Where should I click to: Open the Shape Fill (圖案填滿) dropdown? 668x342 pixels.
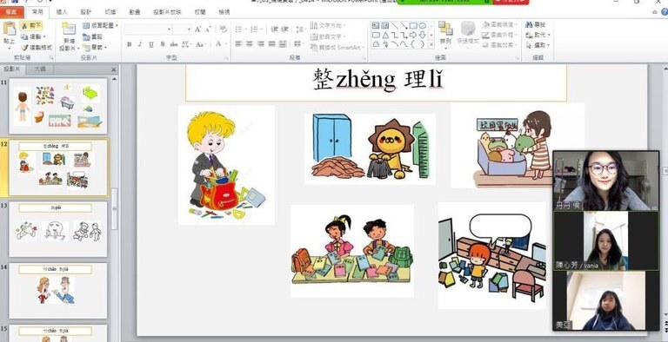(x=500, y=24)
